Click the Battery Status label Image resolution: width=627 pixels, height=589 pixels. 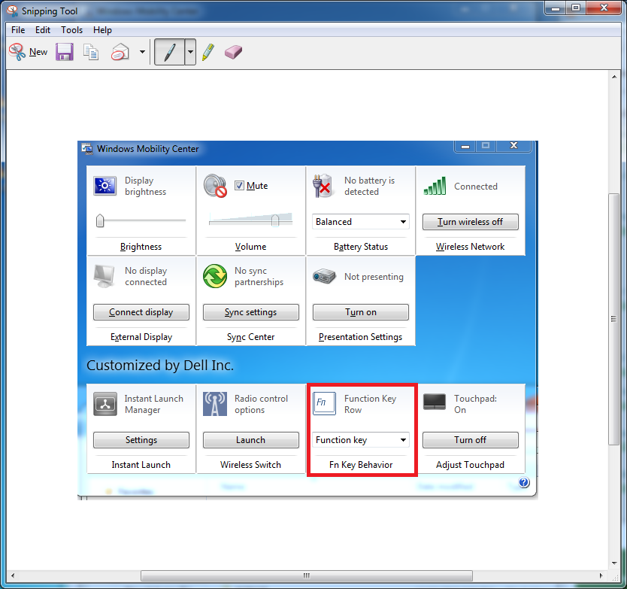(x=361, y=247)
